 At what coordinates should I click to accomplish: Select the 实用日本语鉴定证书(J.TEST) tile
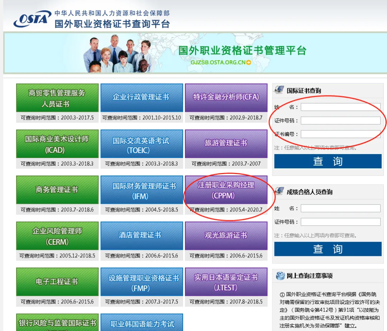tap(226, 282)
